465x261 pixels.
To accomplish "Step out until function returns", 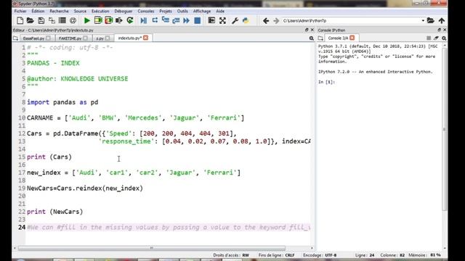I will tap(176, 21).
